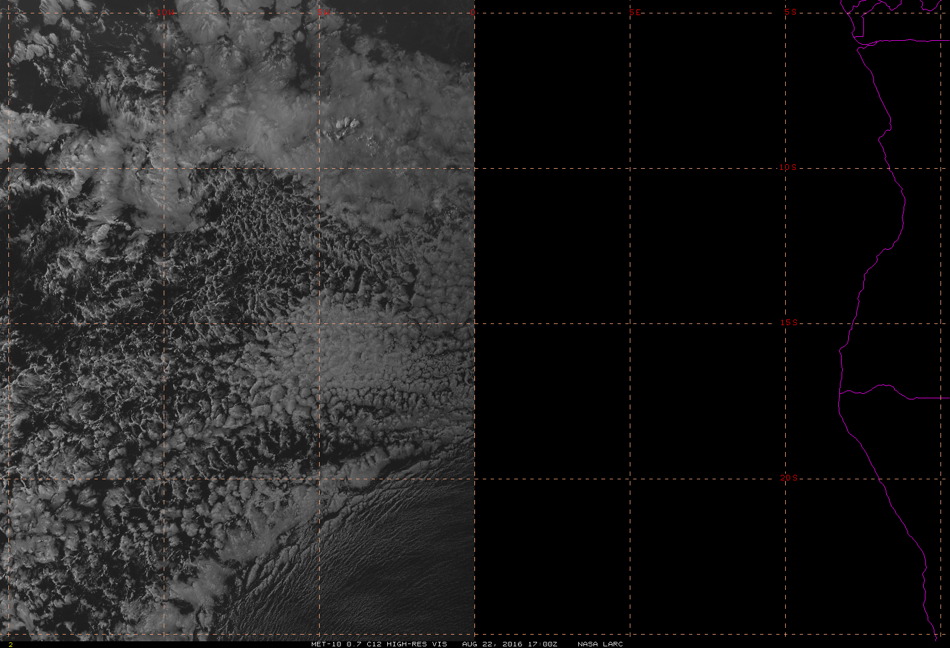Click the MET-10 0.7 C12 HIGH-RES VIS caption
950x648 pixels.
click(379, 644)
